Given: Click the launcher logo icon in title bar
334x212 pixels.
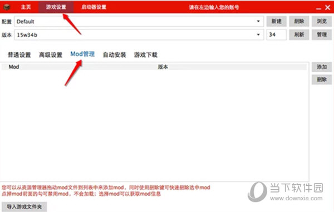Looking at the screenshot, I should [7, 7].
